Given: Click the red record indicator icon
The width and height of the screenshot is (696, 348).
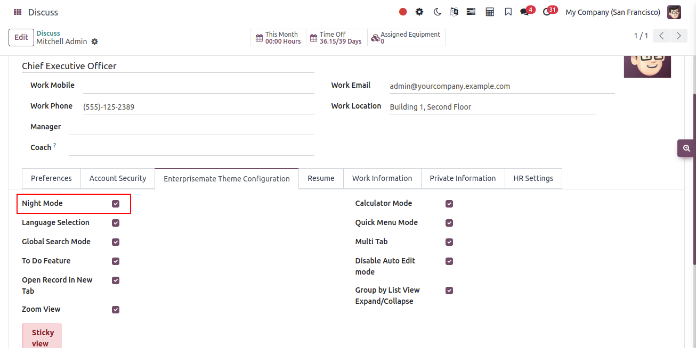Looking at the screenshot, I should [403, 12].
